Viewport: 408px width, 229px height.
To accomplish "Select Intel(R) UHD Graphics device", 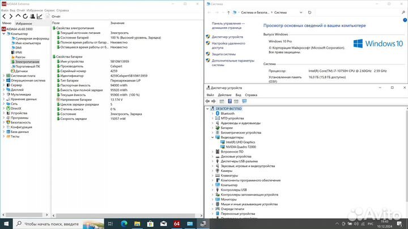I will (240, 142).
